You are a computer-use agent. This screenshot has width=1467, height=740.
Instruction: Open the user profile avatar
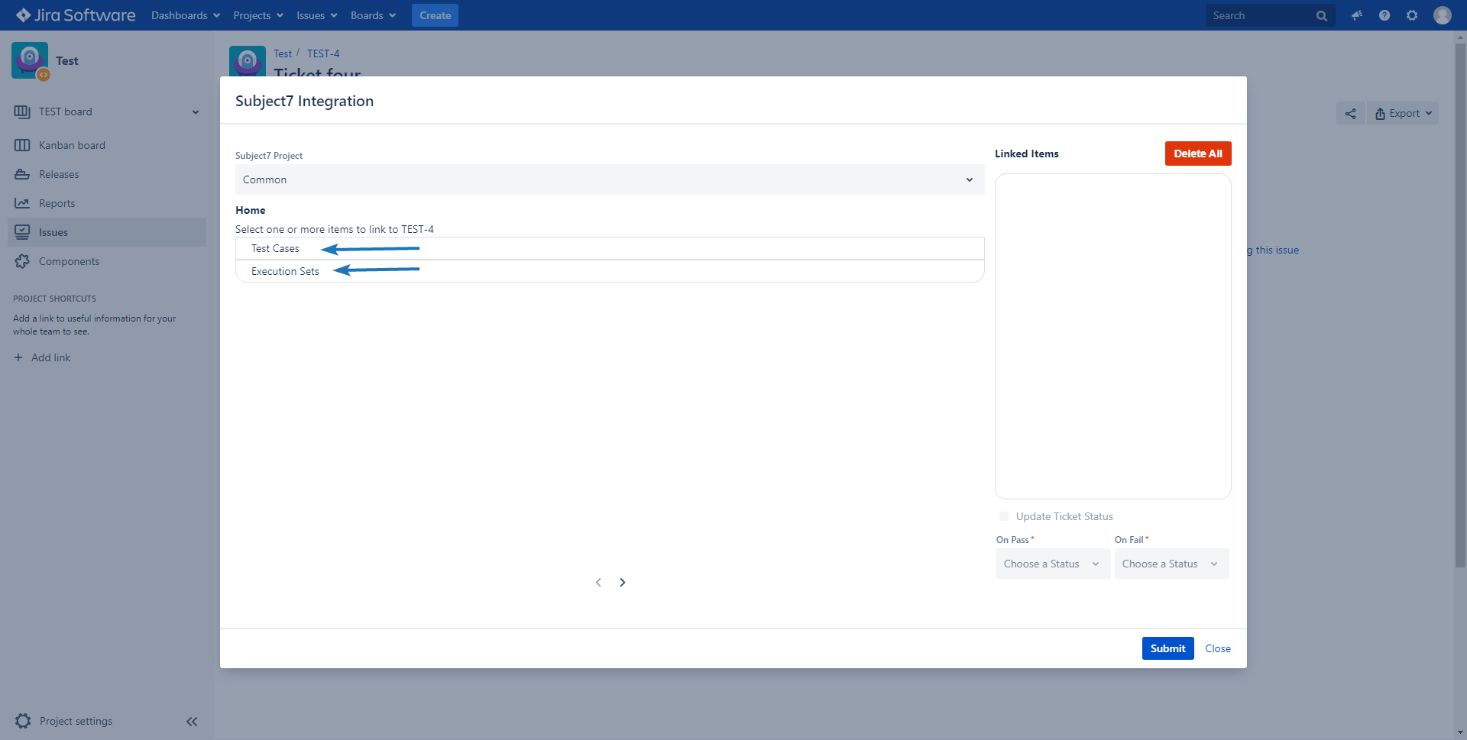(x=1442, y=15)
